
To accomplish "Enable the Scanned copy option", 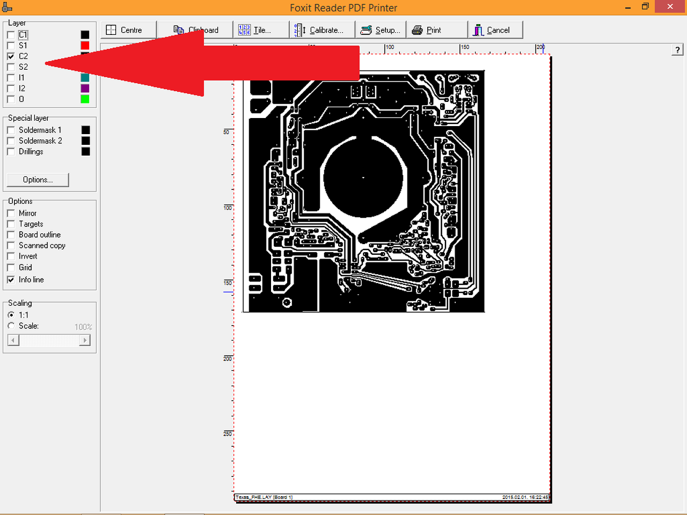I will click(x=11, y=246).
